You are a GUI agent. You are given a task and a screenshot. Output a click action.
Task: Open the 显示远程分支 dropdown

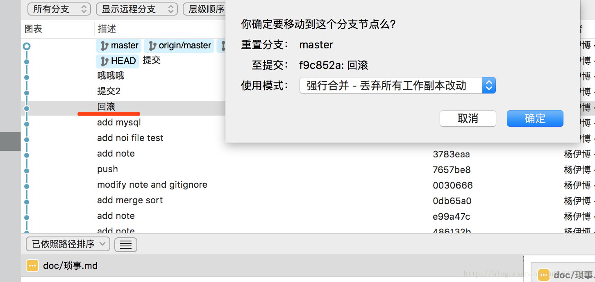136,9
